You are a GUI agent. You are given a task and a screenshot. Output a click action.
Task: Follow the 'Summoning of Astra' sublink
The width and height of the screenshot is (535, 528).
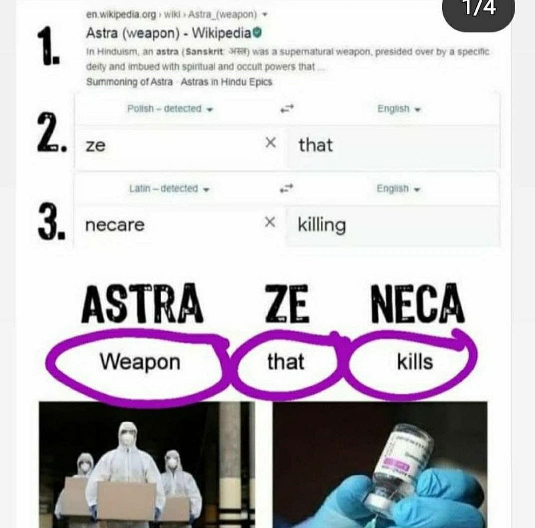click(x=129, y=82)
